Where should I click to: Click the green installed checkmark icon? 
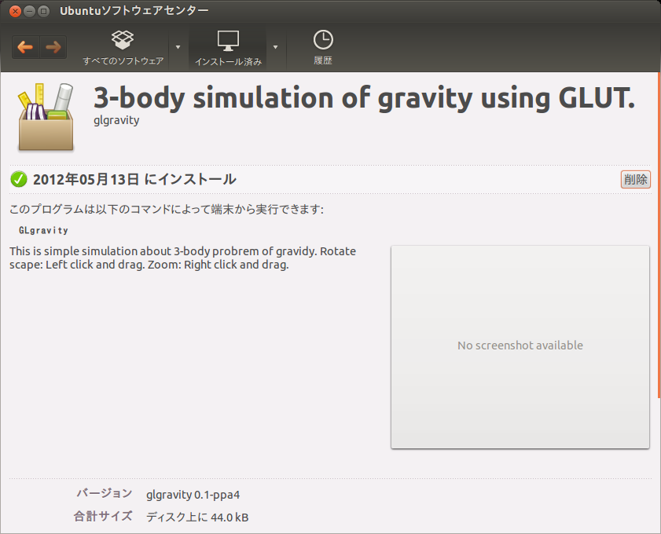click(x=19, y=179)
